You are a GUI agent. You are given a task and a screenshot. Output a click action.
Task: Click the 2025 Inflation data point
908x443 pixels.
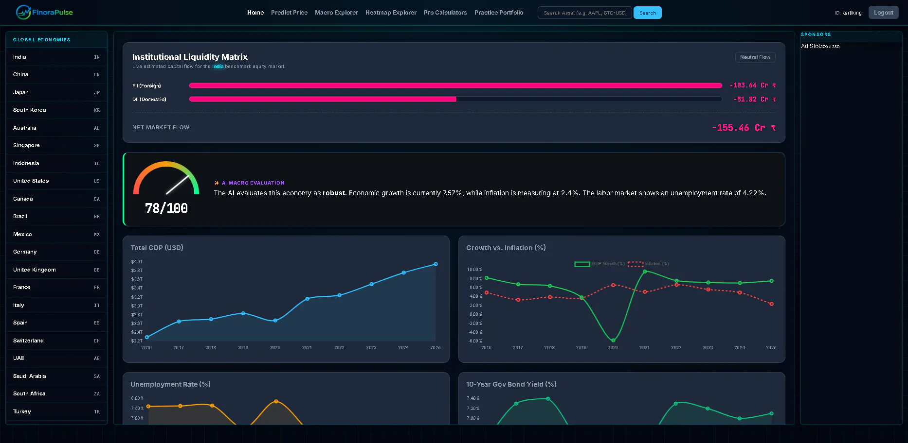coord(771,304)
